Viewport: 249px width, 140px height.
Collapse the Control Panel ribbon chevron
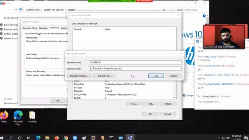pyautogui.click(x=207, y=16)
